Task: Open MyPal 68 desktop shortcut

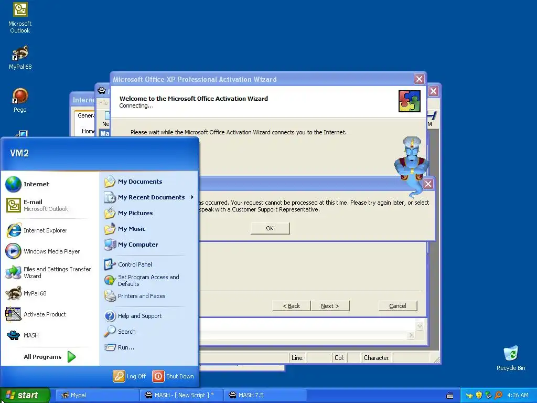Action: point(20,58)
